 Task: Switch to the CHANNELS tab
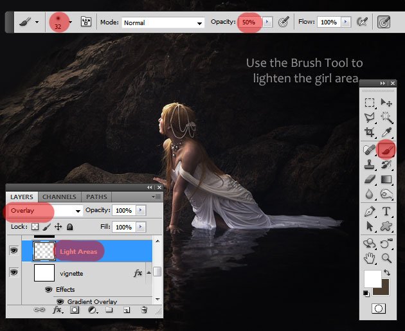click(59, 197)
